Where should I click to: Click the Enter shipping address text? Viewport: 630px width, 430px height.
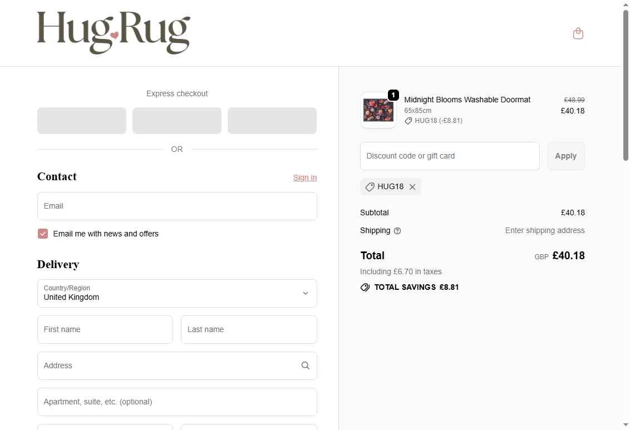tap(545, 230)
